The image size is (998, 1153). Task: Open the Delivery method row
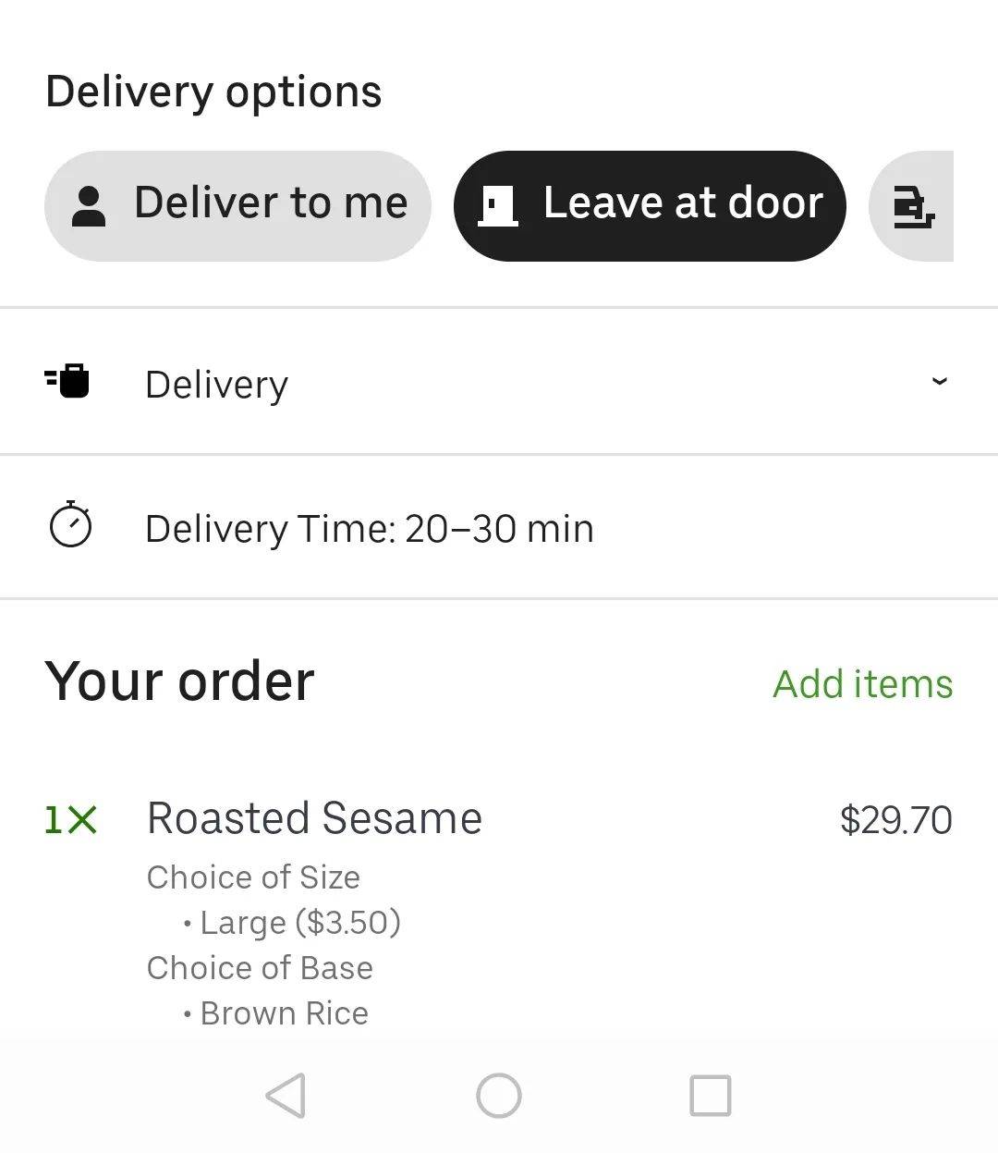click(x=499, y=381)
